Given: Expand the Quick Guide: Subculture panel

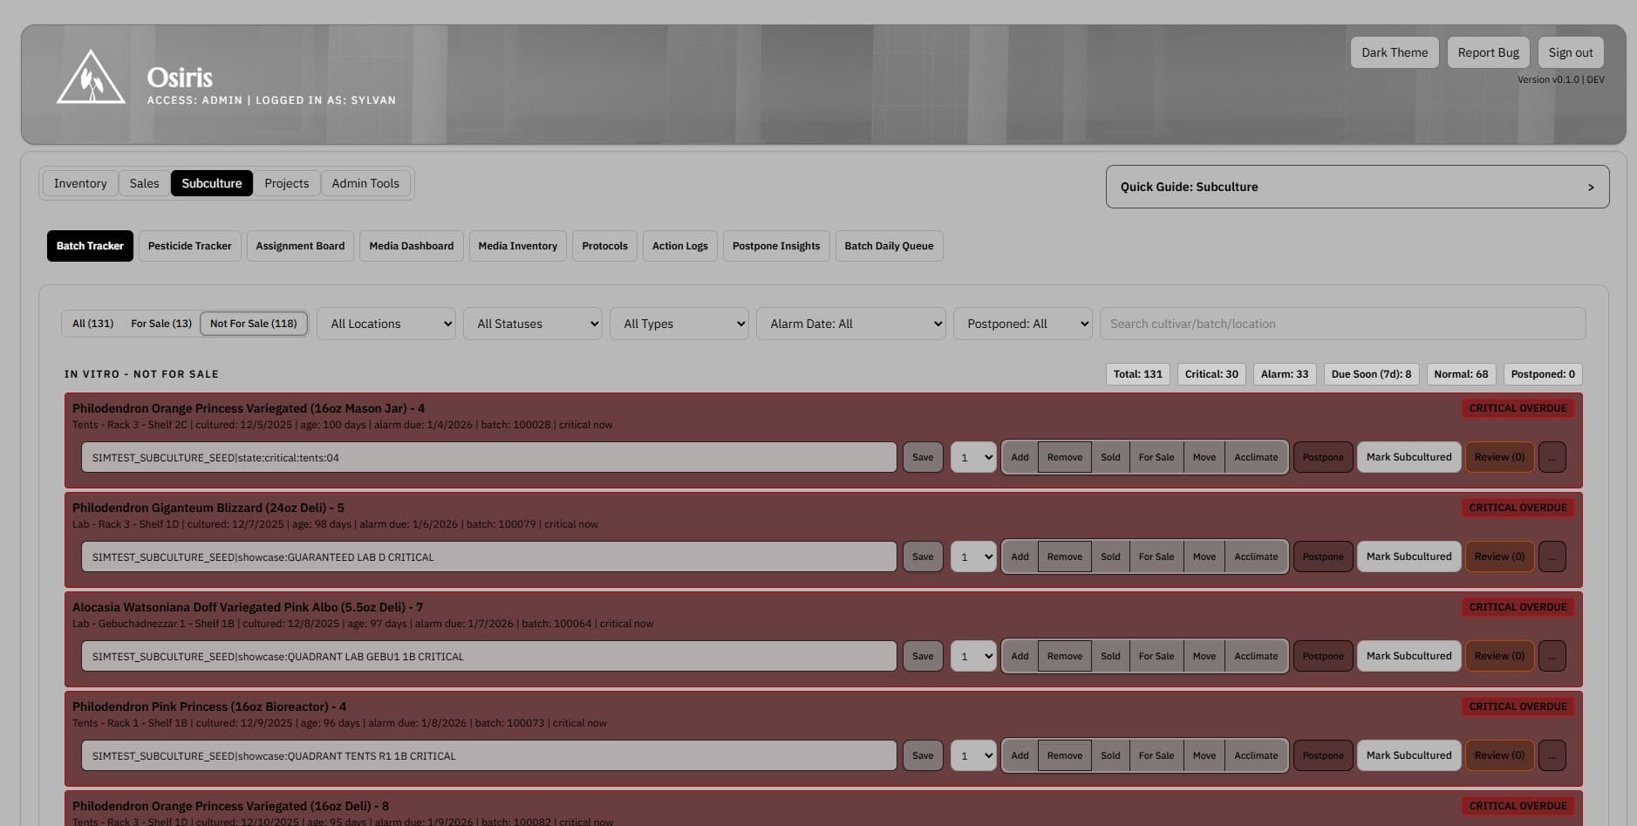Looking at the screenshot, I should coord(1357,186).
